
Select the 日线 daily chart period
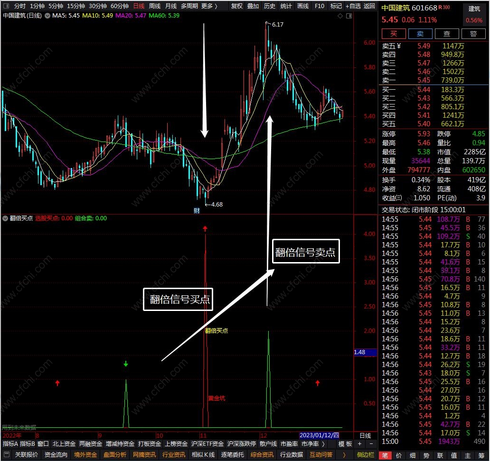(139, 6)
